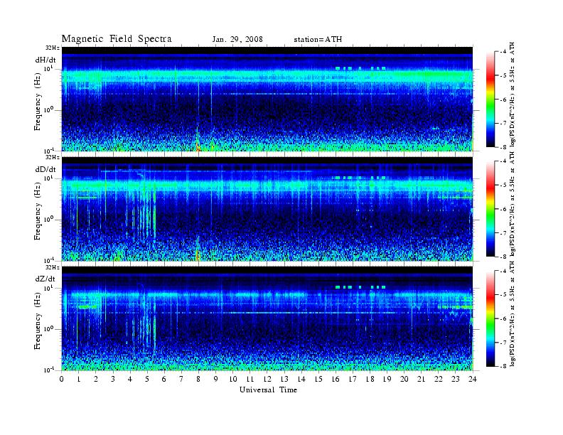The image size is (563, 435).
Task: Click hour "13" on the time axis
Action: [284, 380]
